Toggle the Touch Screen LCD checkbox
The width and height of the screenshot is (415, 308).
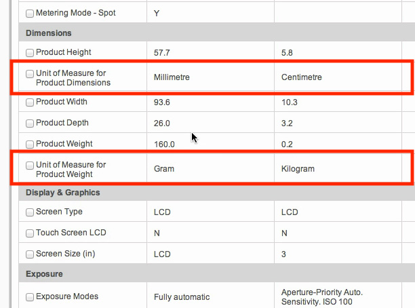pos(30,233)
